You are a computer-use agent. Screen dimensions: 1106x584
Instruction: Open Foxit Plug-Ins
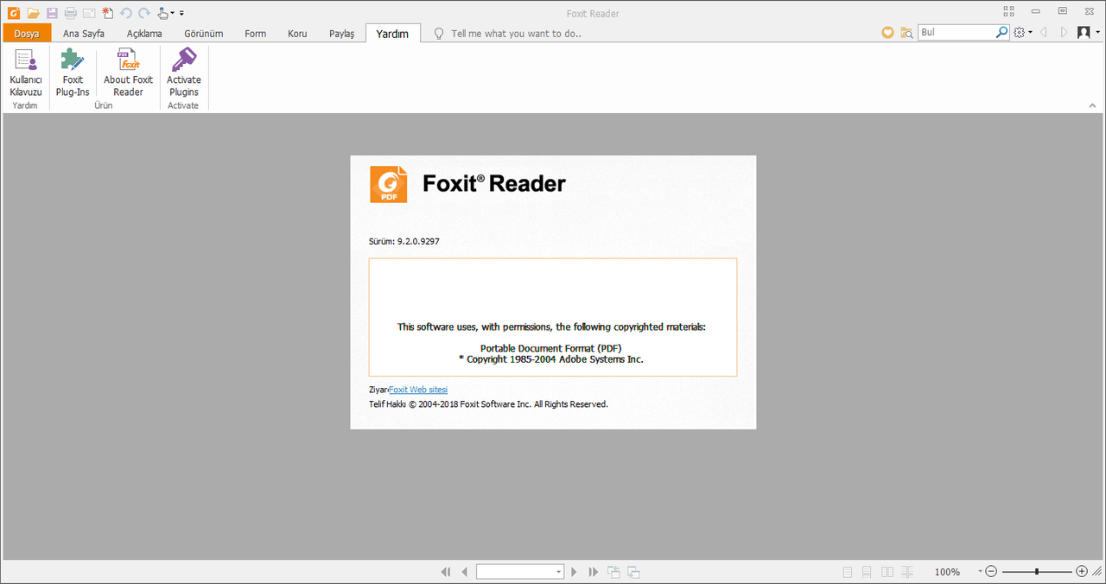(73, 73)
